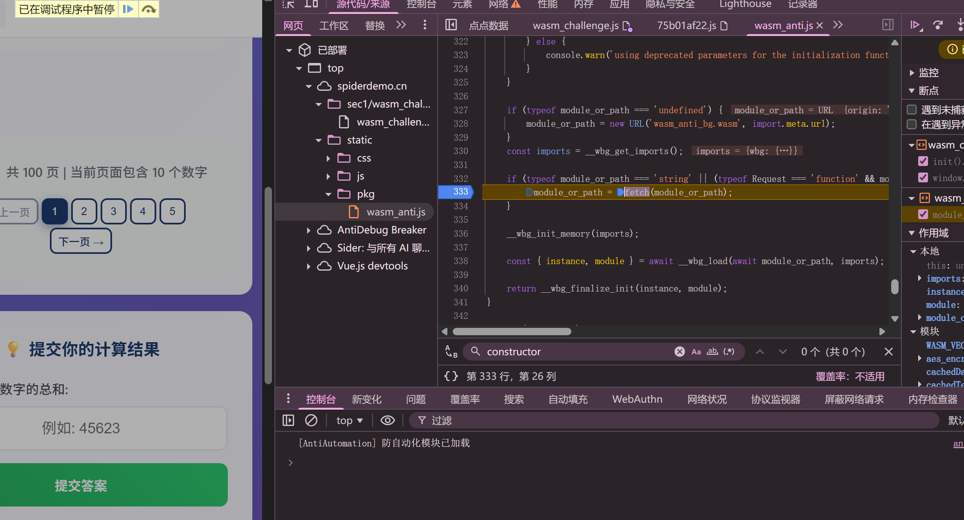This screenshot has height=520, width=964.
Task: Click the horizontal scrollbar of code editor
Action: point(512,332)
